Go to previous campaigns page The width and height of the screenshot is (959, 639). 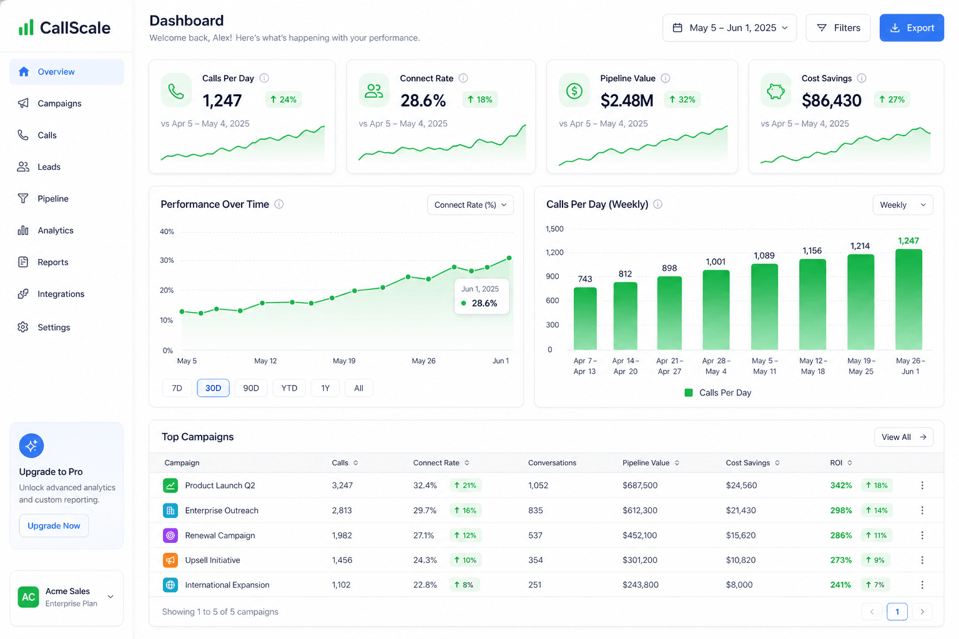[872, 612]
